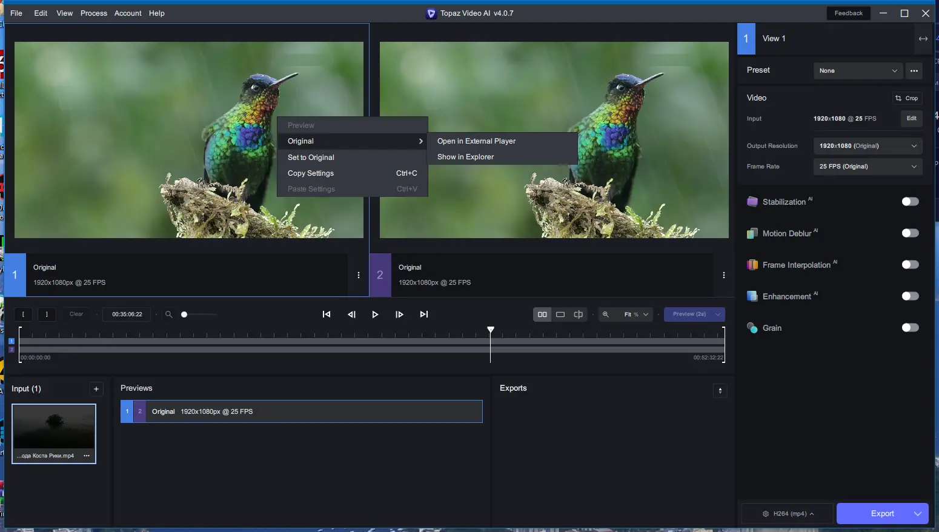Jump to the last frame of the video
939x532 pixels.
click(424, 314)
